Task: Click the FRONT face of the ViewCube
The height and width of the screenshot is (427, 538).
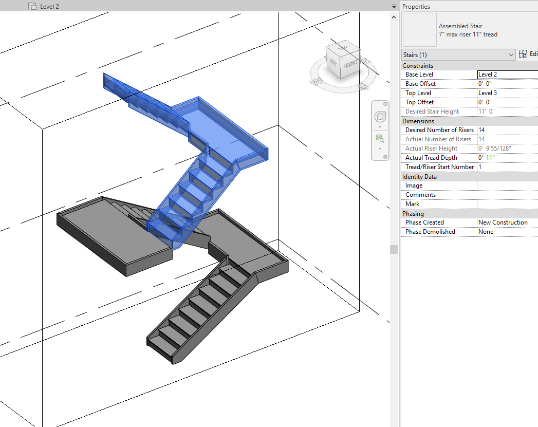Action: point(349,64)
